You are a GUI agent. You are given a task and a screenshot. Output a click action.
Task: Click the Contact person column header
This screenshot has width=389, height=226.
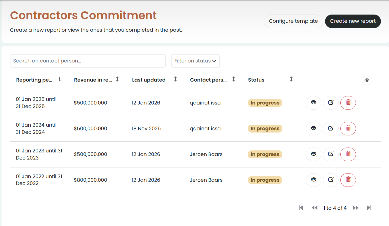click(208, 80)
